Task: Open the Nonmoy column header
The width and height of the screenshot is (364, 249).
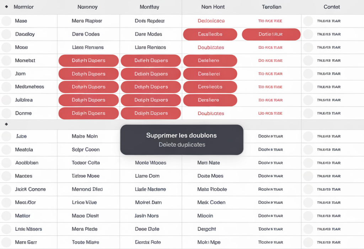Action: tap(87, 7)
